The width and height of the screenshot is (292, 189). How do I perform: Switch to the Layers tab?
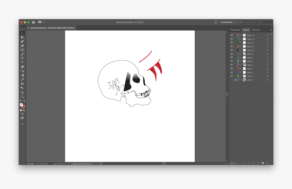pos(246,30)
